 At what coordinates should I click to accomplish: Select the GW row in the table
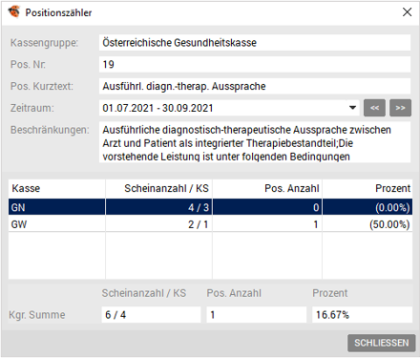tap(210, 224)
